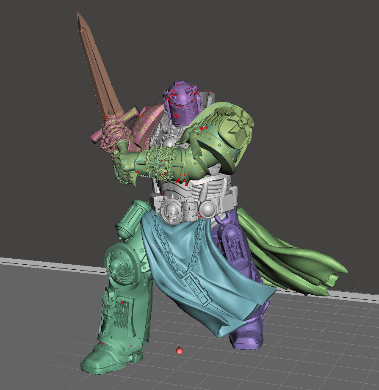Click the round skull knee pad

122,264
